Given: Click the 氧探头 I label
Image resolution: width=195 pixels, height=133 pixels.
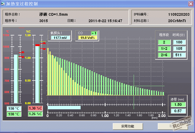Looking at the screenshot, I should [x=56, y=33].
